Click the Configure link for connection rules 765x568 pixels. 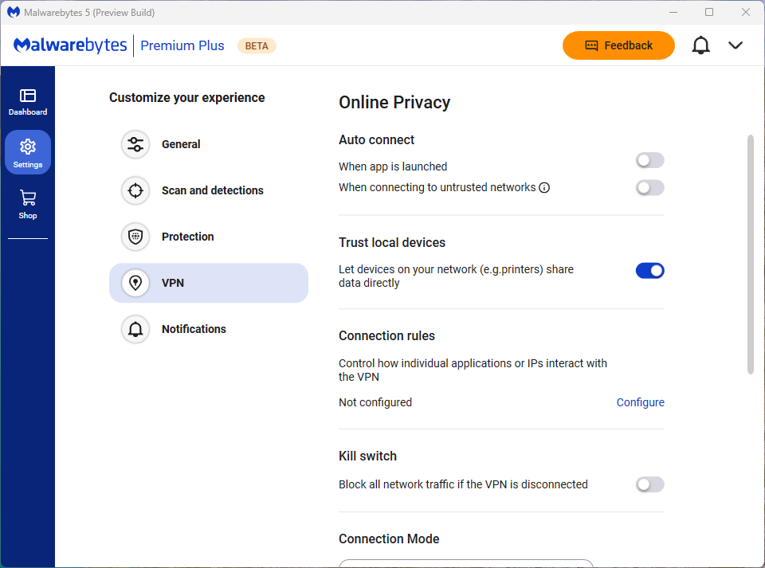click(x=640, y=402)
